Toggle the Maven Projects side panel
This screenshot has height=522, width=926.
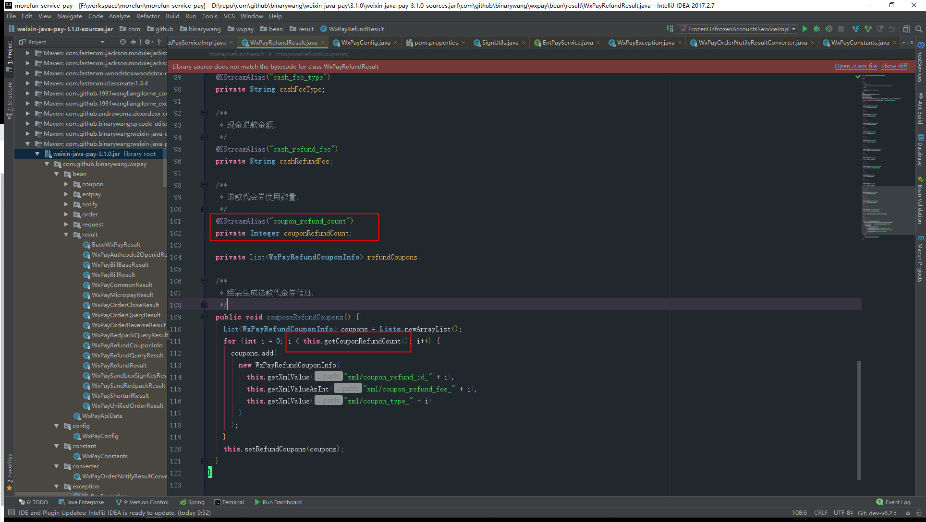pyautogui.click(x=920, y=259)
